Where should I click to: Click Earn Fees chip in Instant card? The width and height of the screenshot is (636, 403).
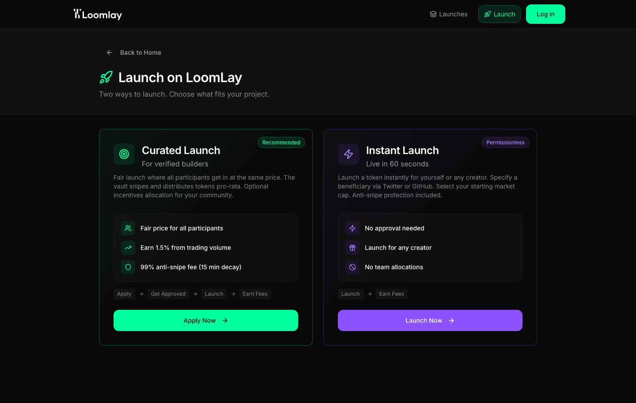pyautogui.click(x=392, y=294)
